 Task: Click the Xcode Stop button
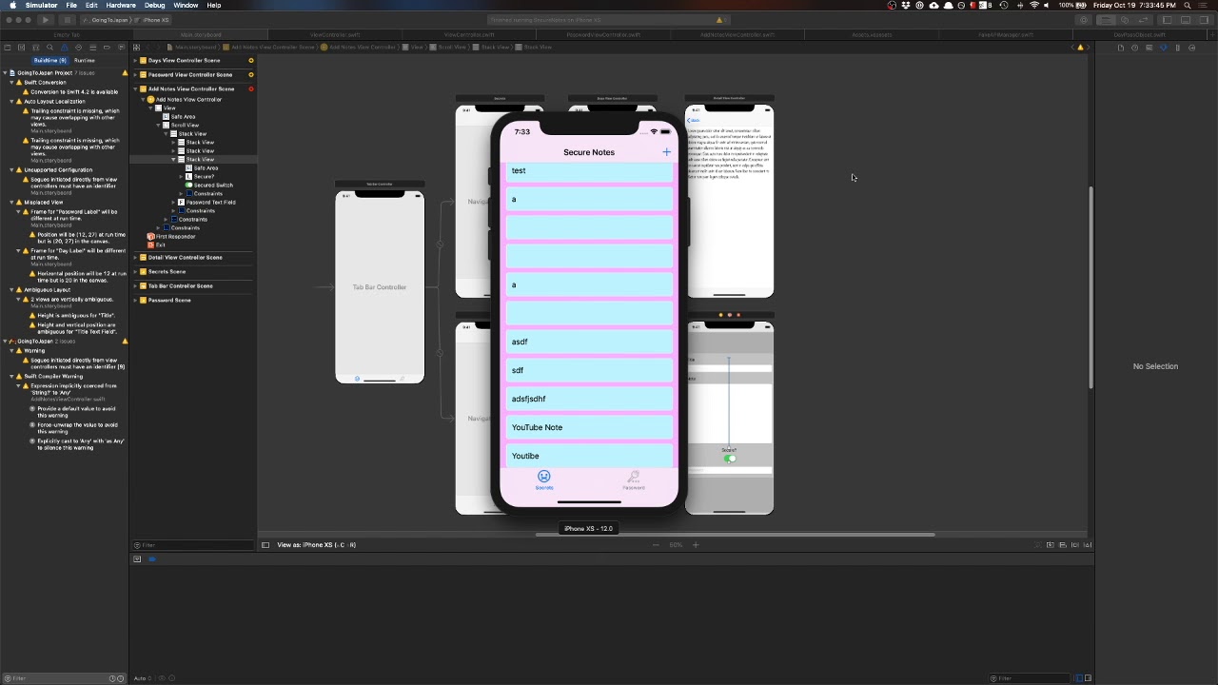(x=67, y=20)
